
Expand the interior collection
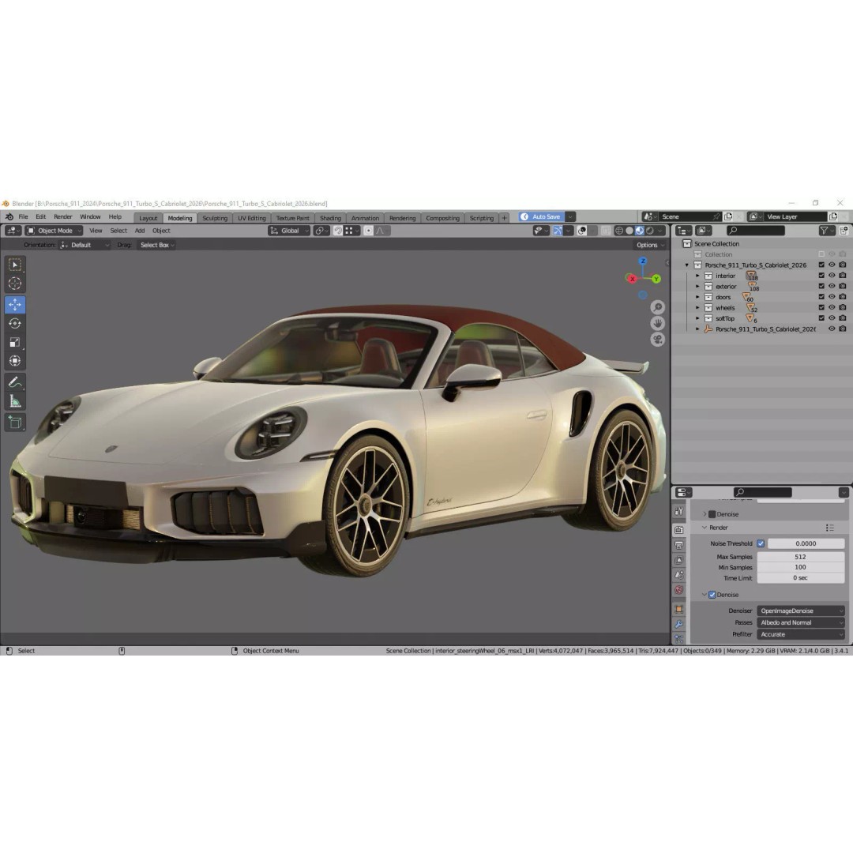(697, 276)
